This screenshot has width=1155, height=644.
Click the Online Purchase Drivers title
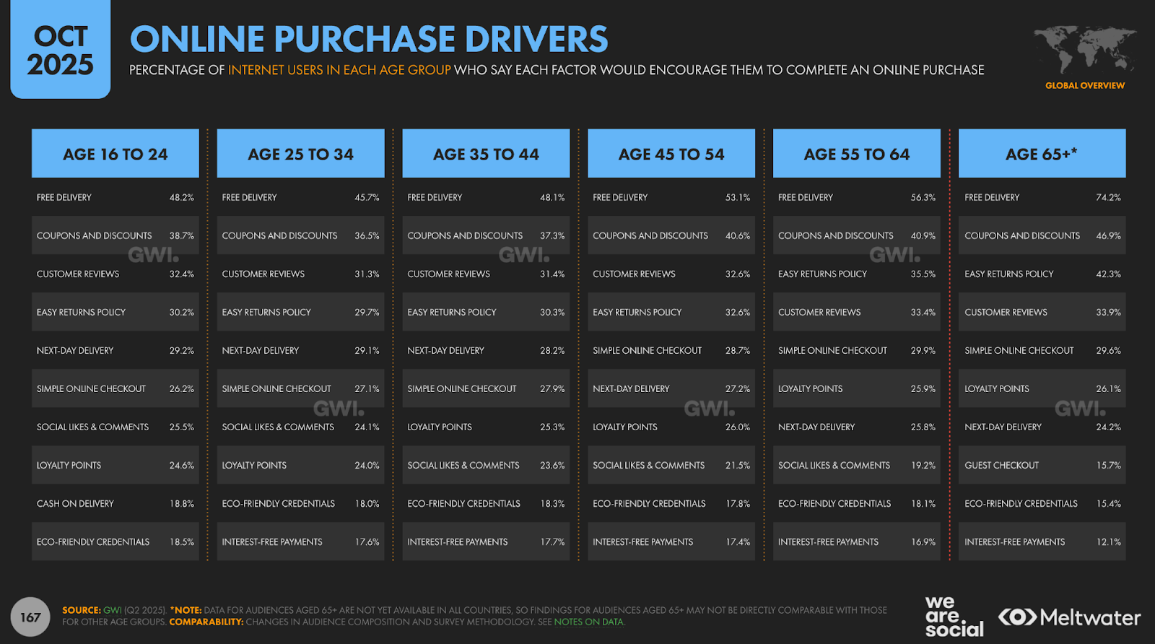369,39
